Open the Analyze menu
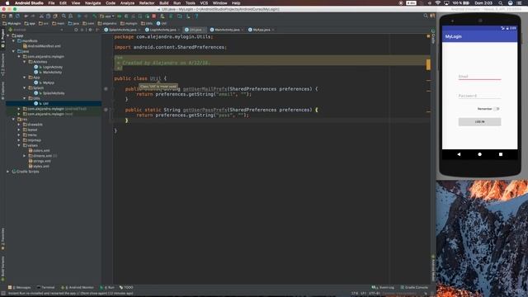The image size is (528, 297). click(127, 3)
